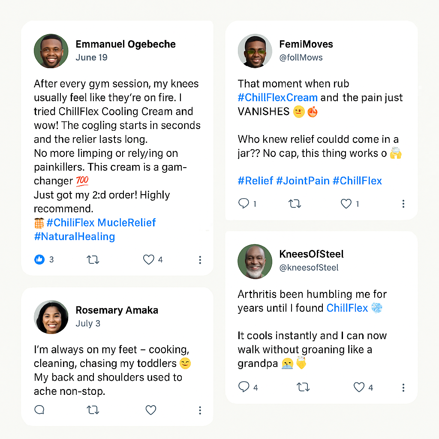Viewport: 439px width, 439px height.
Task: Like Emmanuel Ogebeche's post with the heart
Action: 148,259
